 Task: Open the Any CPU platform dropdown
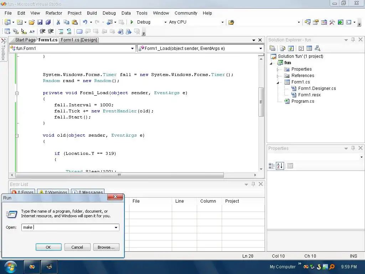pyautogui.click(x=222, y=22)
